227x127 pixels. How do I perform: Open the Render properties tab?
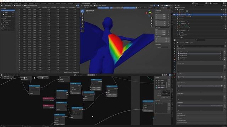(x=175, y=46)
